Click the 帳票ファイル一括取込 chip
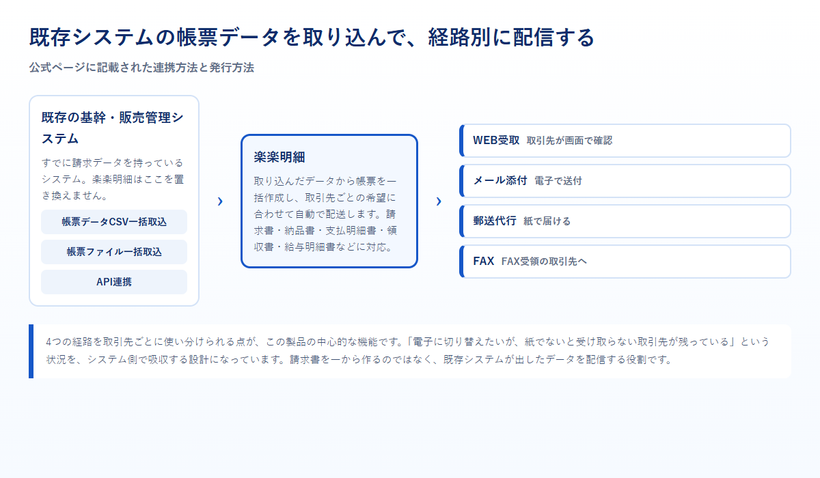Screen dimensions: 820x478 coord(114,252)
